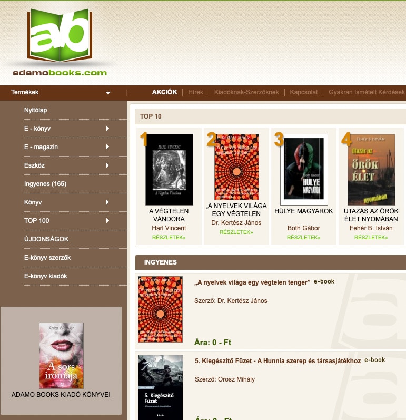Open RÉSZLETEK under Fehér B. István

click(371, 237)
